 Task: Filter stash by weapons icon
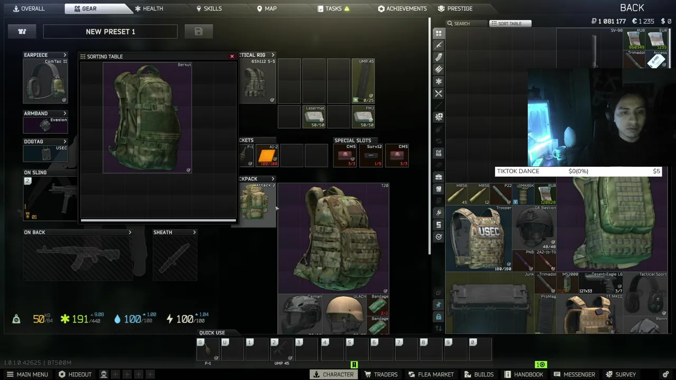click(438, 45)
